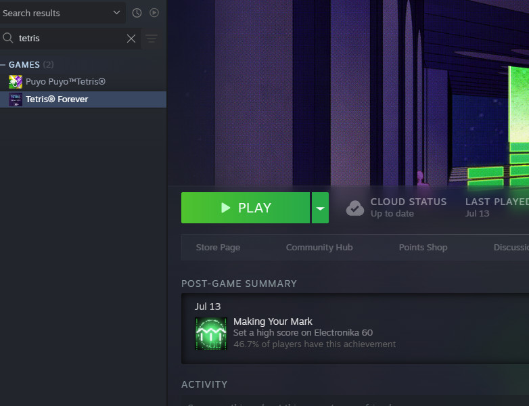Click the POST-GAME SUMMARY heading
Viewport: 529px width, 406px height.
pos(239,284)
